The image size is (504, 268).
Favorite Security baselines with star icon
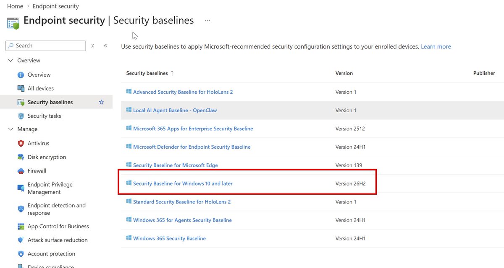(x=101, y=102)
